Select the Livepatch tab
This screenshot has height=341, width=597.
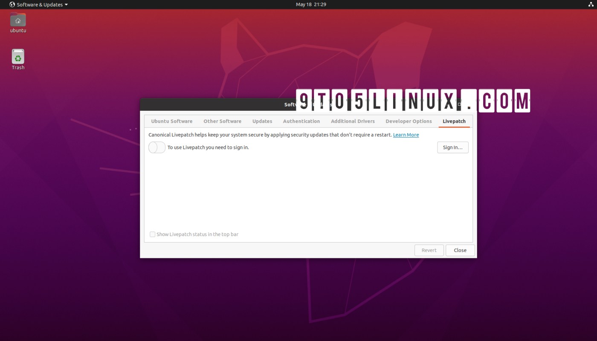454,121
